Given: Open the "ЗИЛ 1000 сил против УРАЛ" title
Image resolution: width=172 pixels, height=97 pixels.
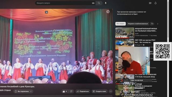Looking at the screenshot, I should click(145, 41).
